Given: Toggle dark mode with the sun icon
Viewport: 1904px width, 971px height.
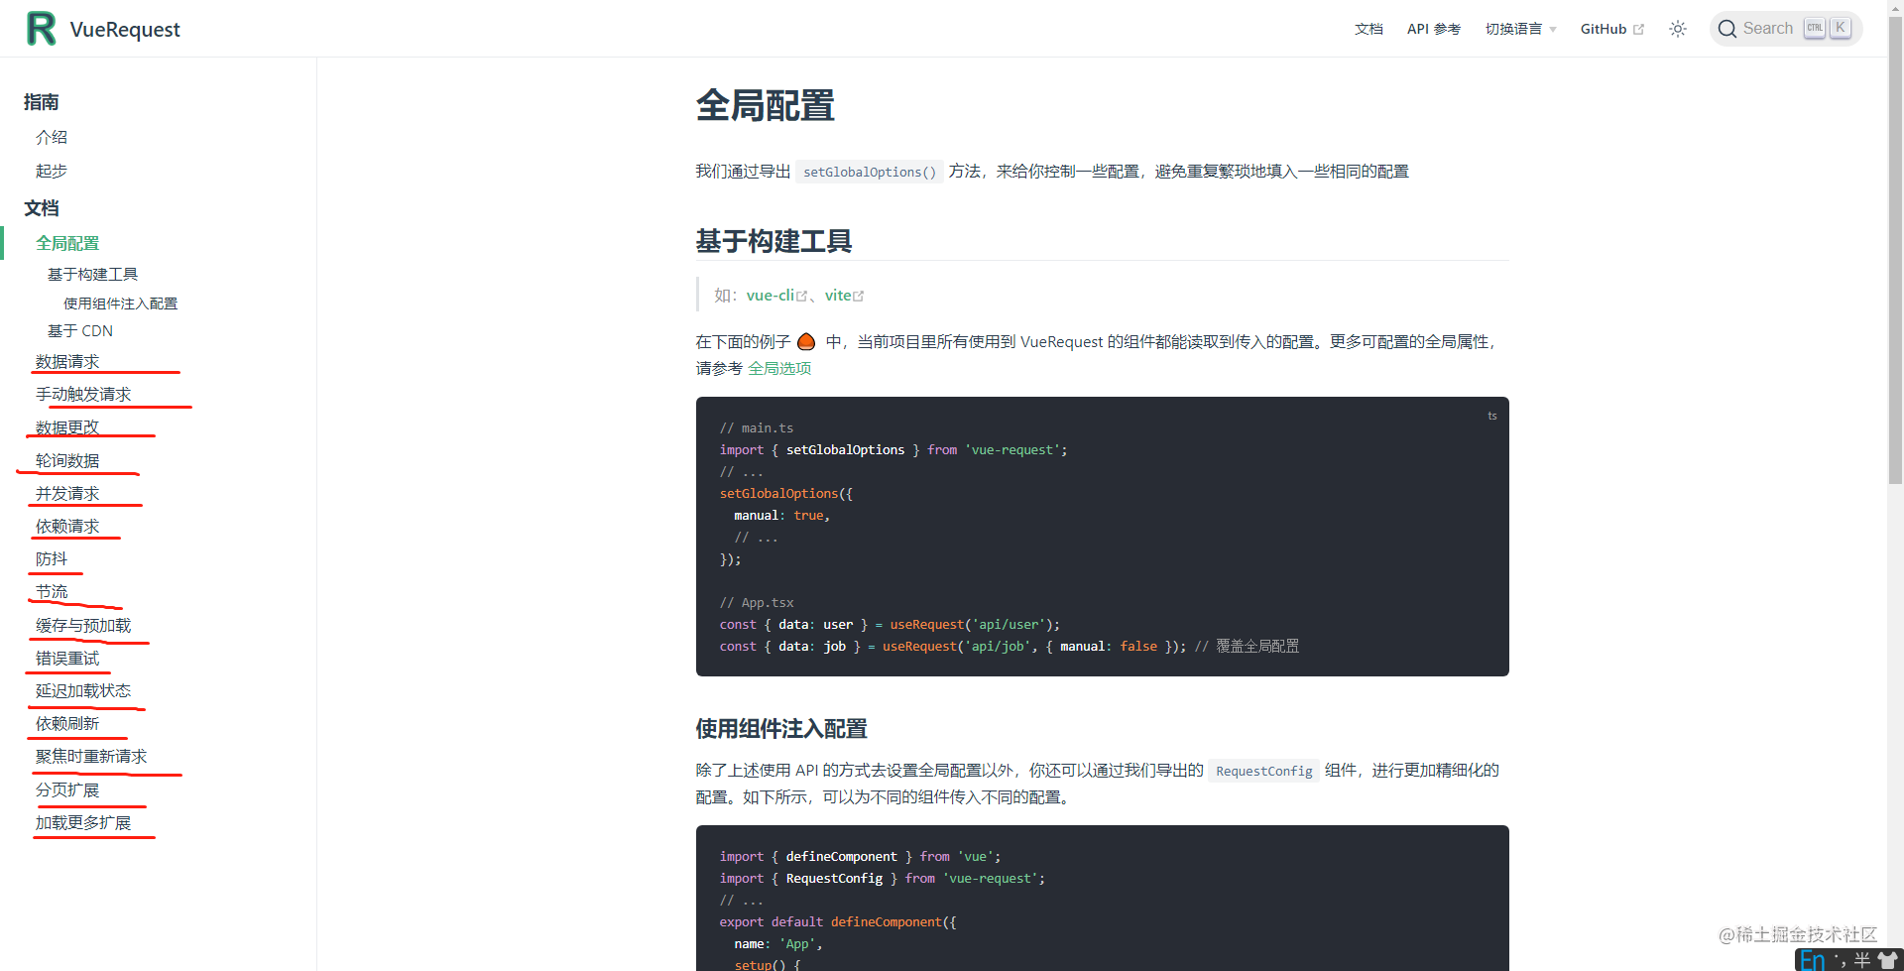Looking at the screenshot, I should pos(1677,28).
